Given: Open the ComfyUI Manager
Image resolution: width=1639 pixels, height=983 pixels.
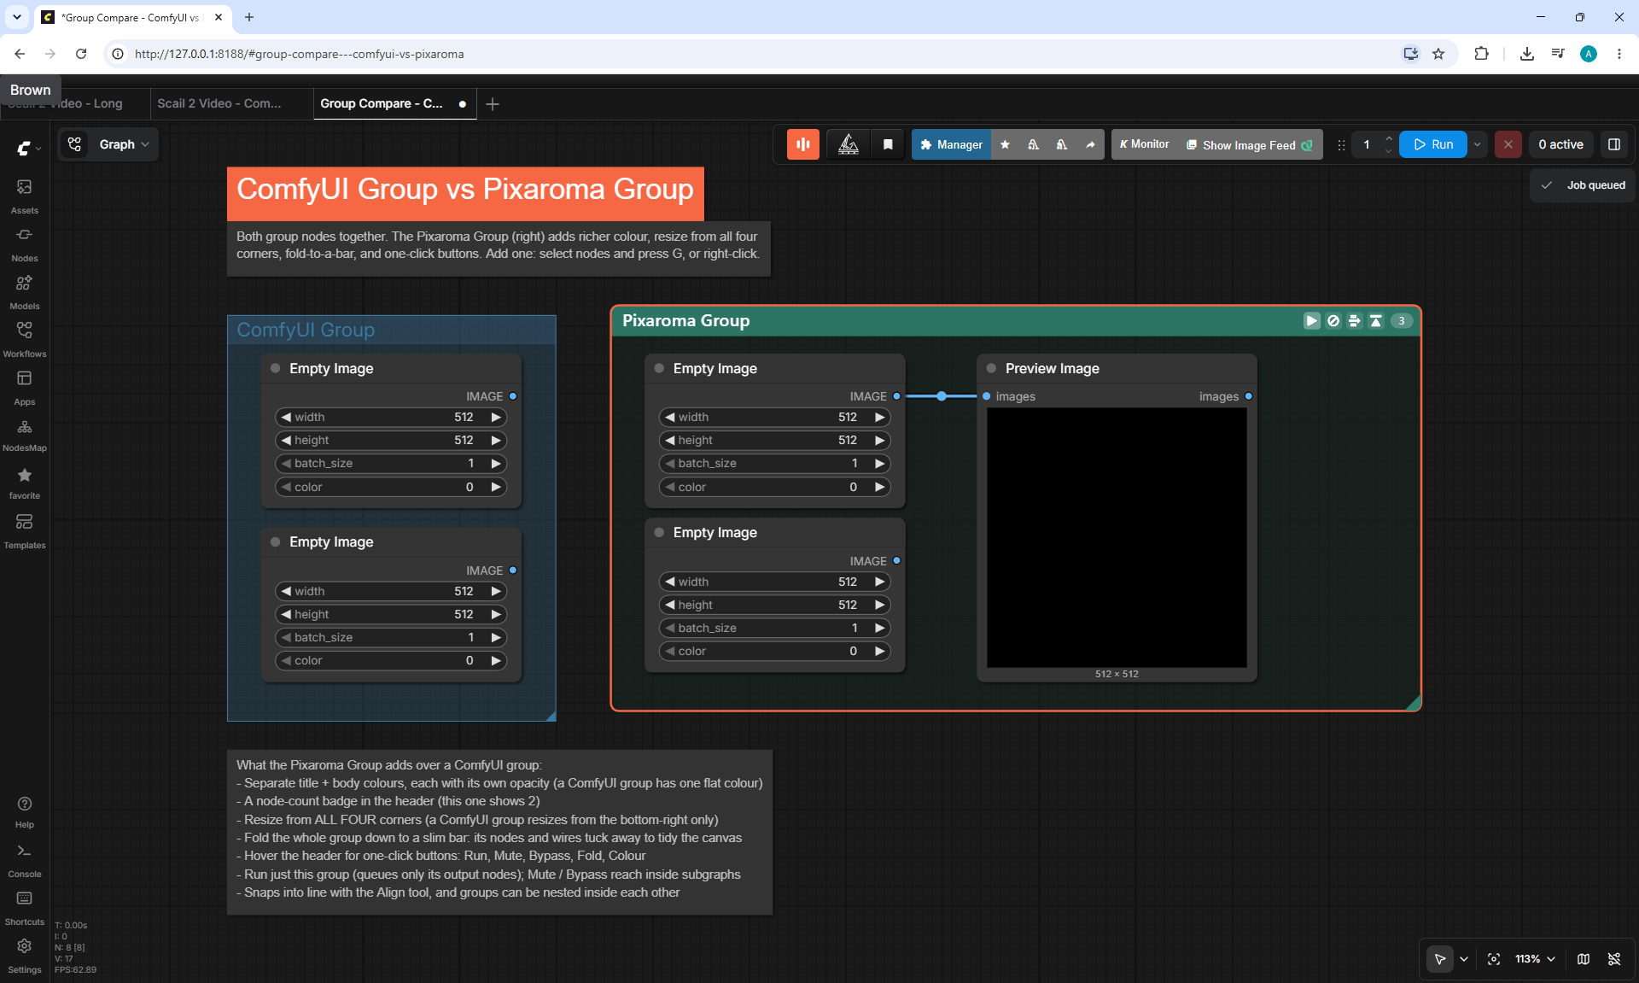Looking at the screenshot, I should tap(952, 144).
